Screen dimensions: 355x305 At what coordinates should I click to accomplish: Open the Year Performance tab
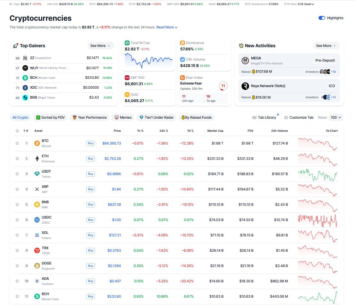click(90, 117)
